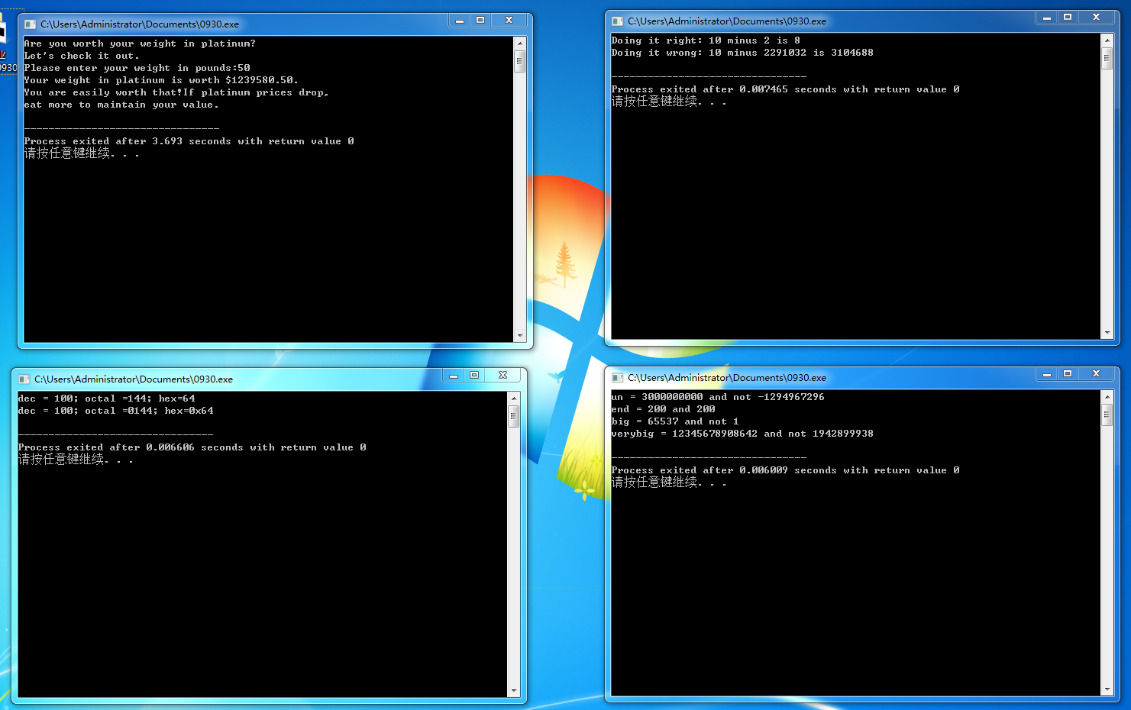1131x710 pixels.
Task: Click Chinese 'press any key' prompt in platinum console
Action: click(x=82, y=153)
